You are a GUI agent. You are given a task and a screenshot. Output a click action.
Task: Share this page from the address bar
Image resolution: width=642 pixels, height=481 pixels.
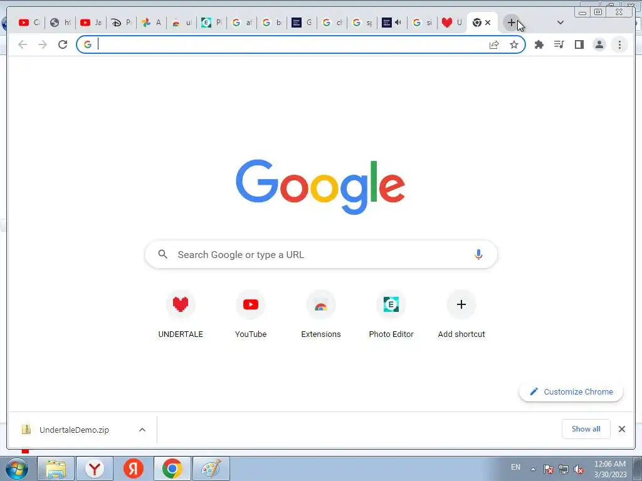pos(494,44)
